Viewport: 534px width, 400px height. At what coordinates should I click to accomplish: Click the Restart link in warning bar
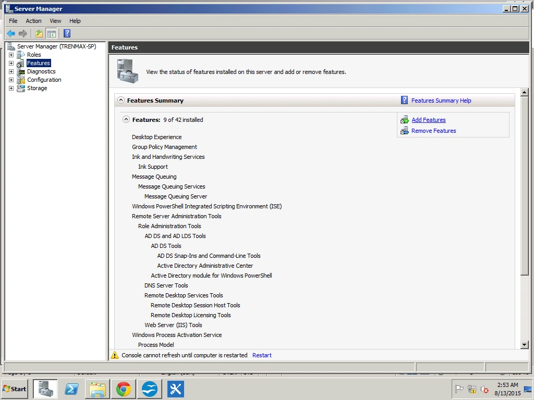pyautogui.click(x=262, y=355)
